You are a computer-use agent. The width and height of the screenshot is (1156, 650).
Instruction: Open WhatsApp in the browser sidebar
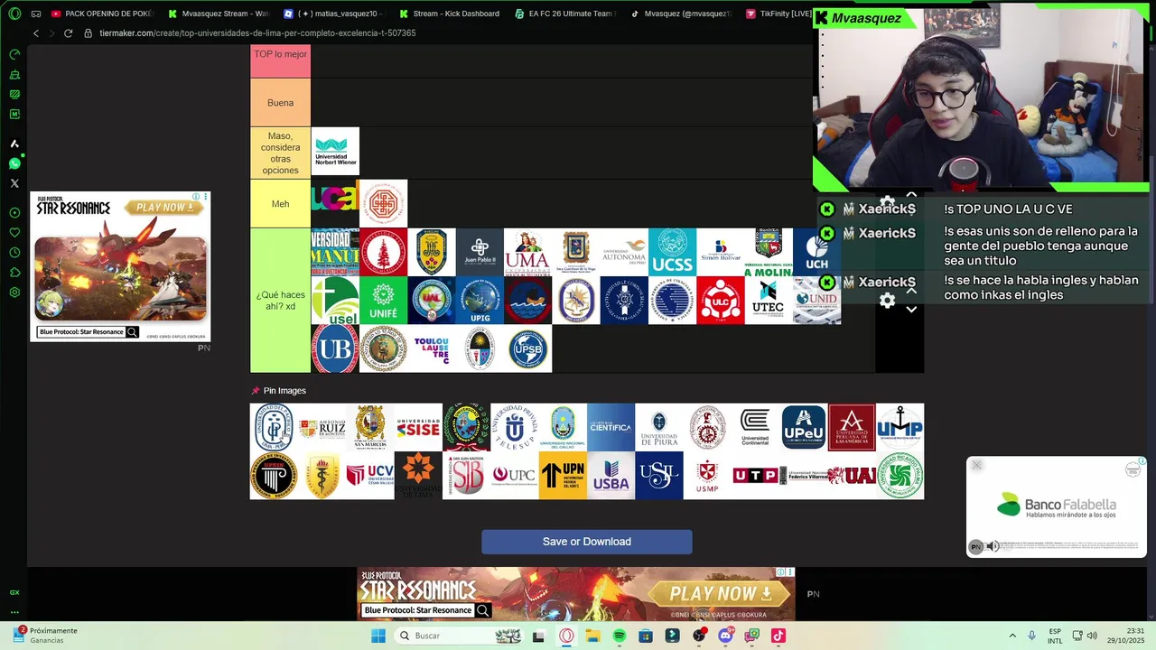point(14,163)
